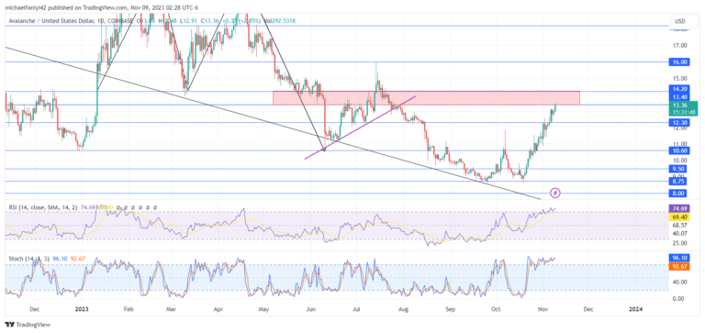The width and height of the screenshot is (705, 333).
Task: Click the RSI (14, close, SMA, 14, 2) legend
Action: coord(43,207)
